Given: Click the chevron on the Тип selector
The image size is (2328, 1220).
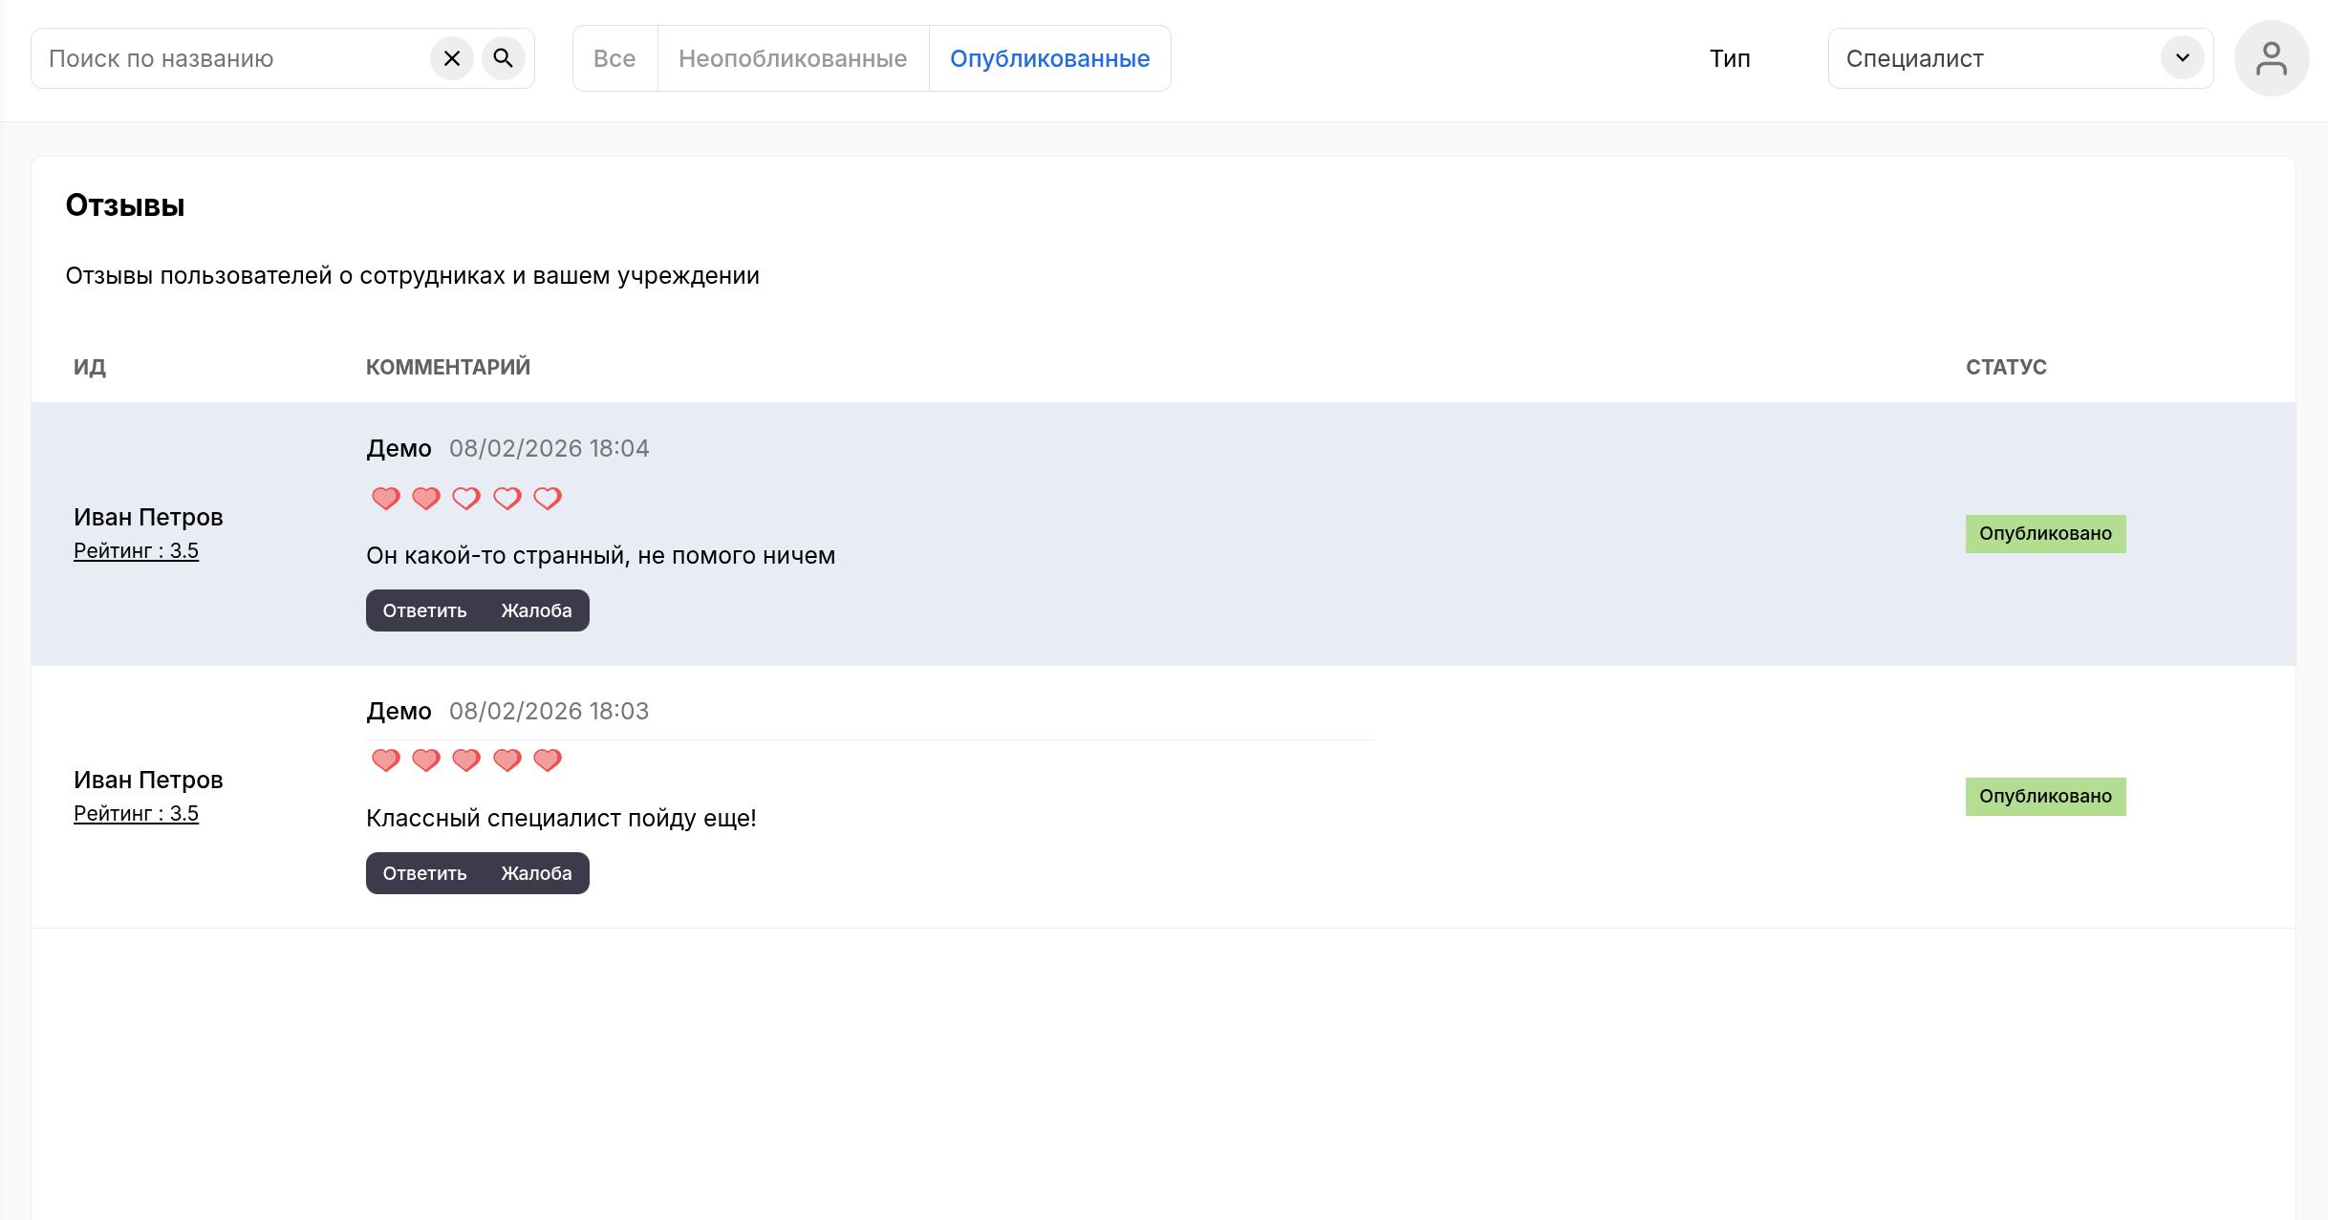Looking at the screenshot, I should 2182,57.
